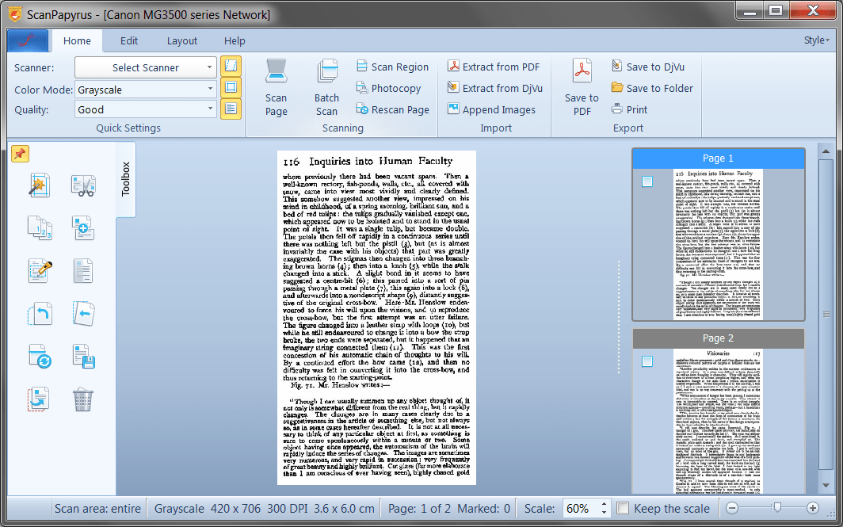
Task: Pin the Toolbox panel with pushpin icon
Action: (x=20, y=153)
